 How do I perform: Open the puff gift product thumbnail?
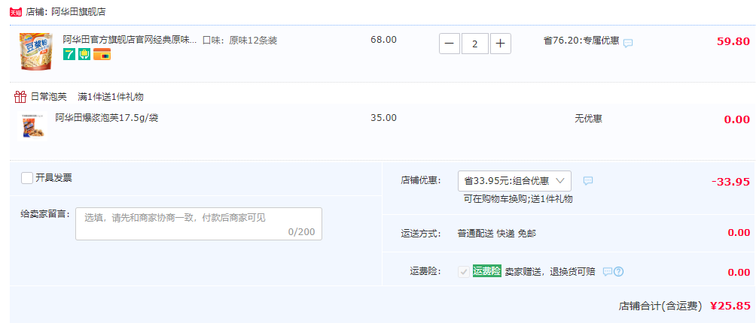pos(33,126)
